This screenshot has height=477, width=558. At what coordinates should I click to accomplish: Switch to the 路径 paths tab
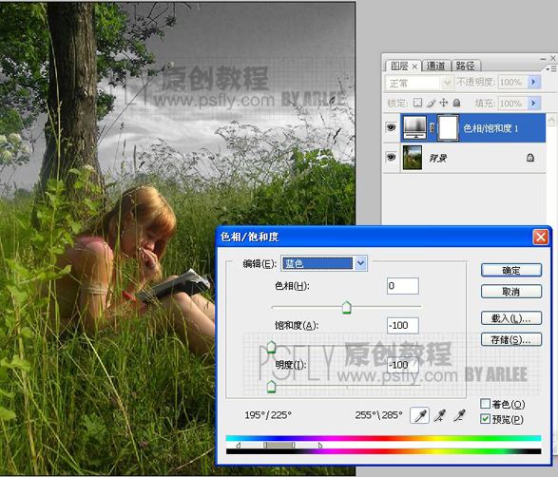coord(466,66)
